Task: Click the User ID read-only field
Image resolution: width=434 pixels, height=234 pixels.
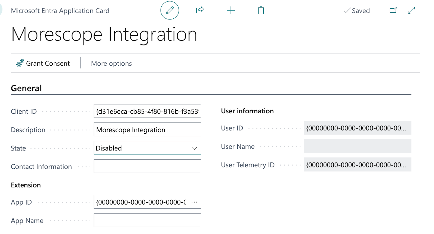Action: coord(358,128)
